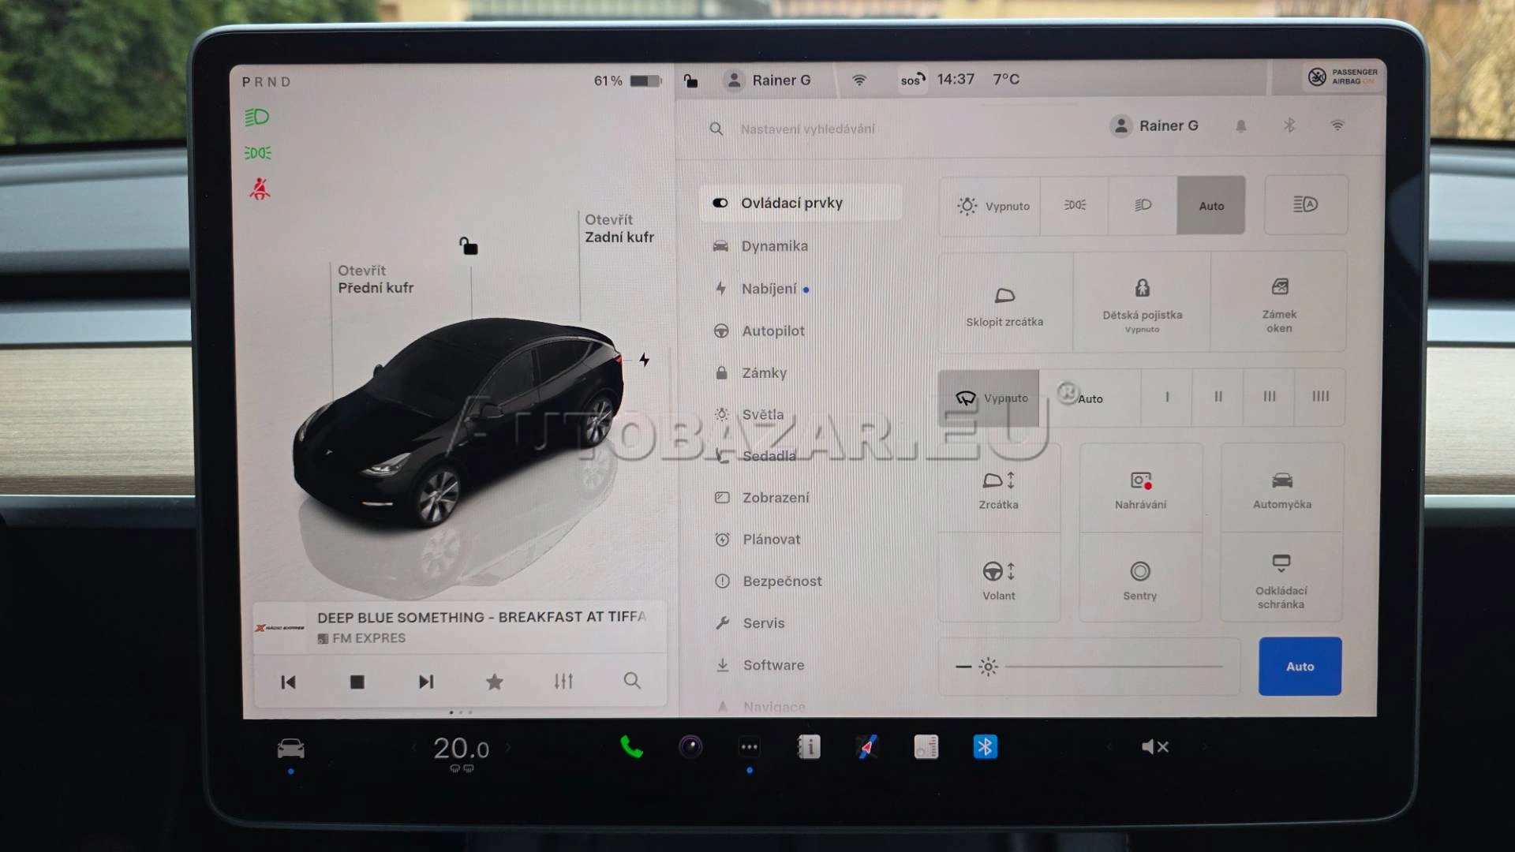
Task: Stop the radio playback
Action: pos(357,682)
